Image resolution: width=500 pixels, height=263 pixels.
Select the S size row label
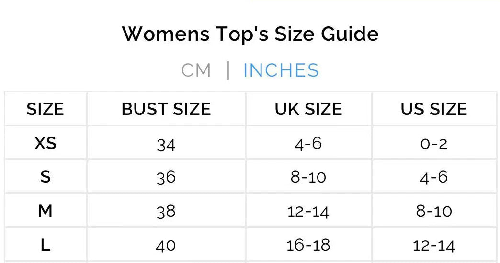45,177
